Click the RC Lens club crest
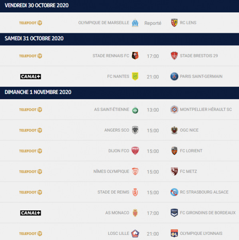The height and width of the screenshot is (240, 239). click(x=174, y=23)
